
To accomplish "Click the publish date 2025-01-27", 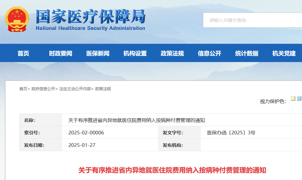I will pyautogui.click(x=82, y=145).
